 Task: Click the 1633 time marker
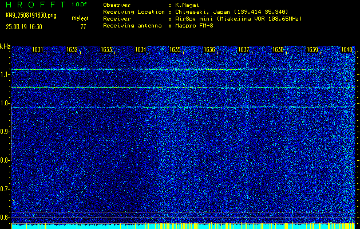click(106, 49)
